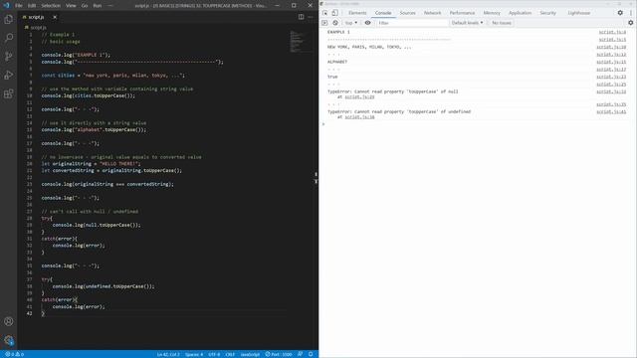
Task: Toggle the Console sidebar
Action: point(324,23)
